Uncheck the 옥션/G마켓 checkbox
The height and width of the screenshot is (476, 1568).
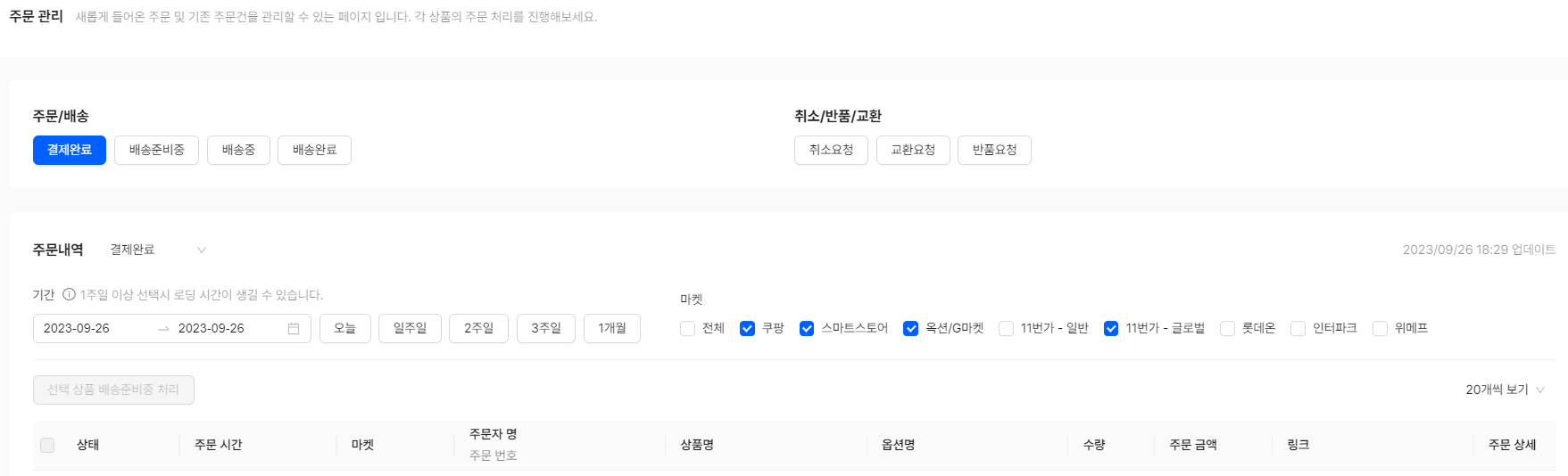coord(910,329)
